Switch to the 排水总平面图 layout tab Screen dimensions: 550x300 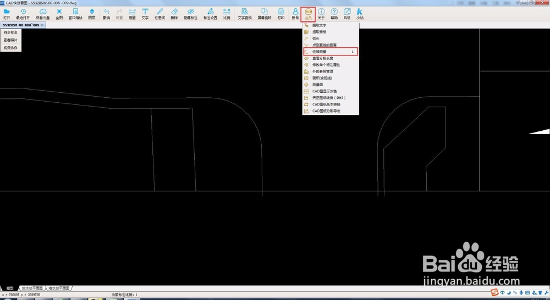coord(32,288)
